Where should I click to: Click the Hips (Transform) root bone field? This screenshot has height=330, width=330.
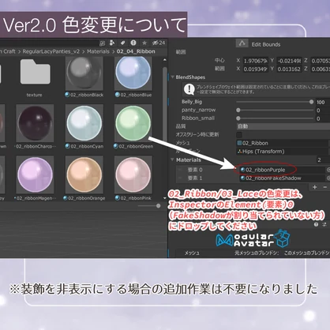click(x=282, y=152)
